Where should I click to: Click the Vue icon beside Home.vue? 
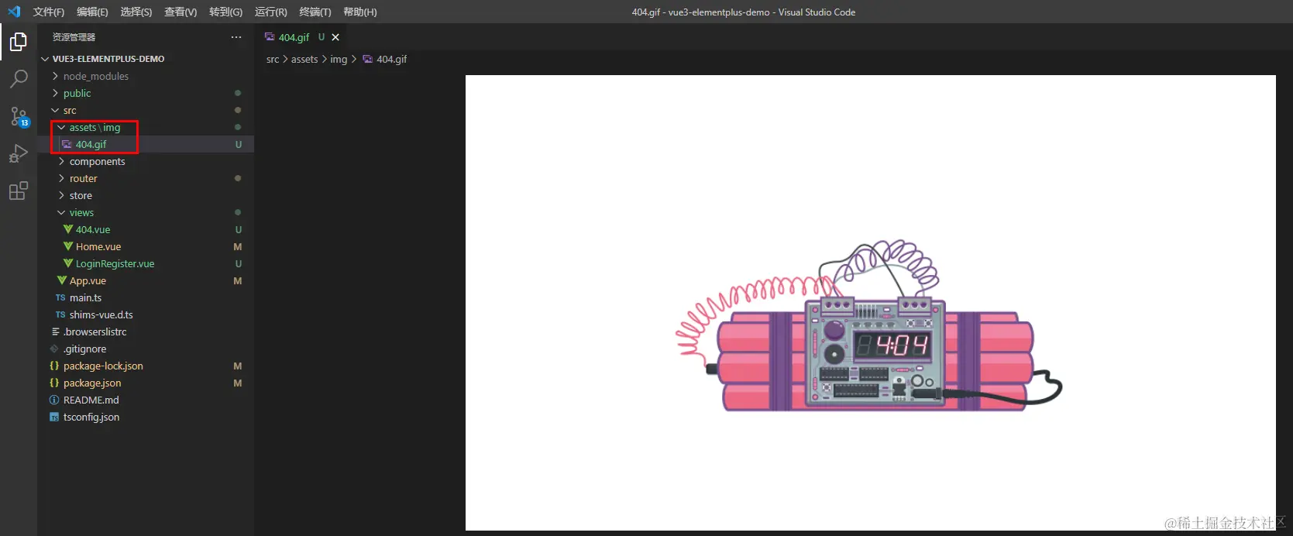pos(68,246)
